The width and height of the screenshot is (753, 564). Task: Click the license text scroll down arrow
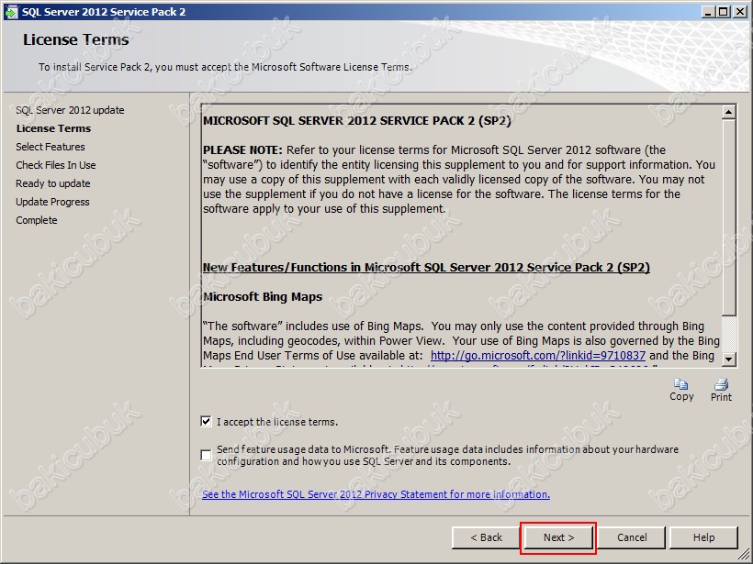[728, 359]
